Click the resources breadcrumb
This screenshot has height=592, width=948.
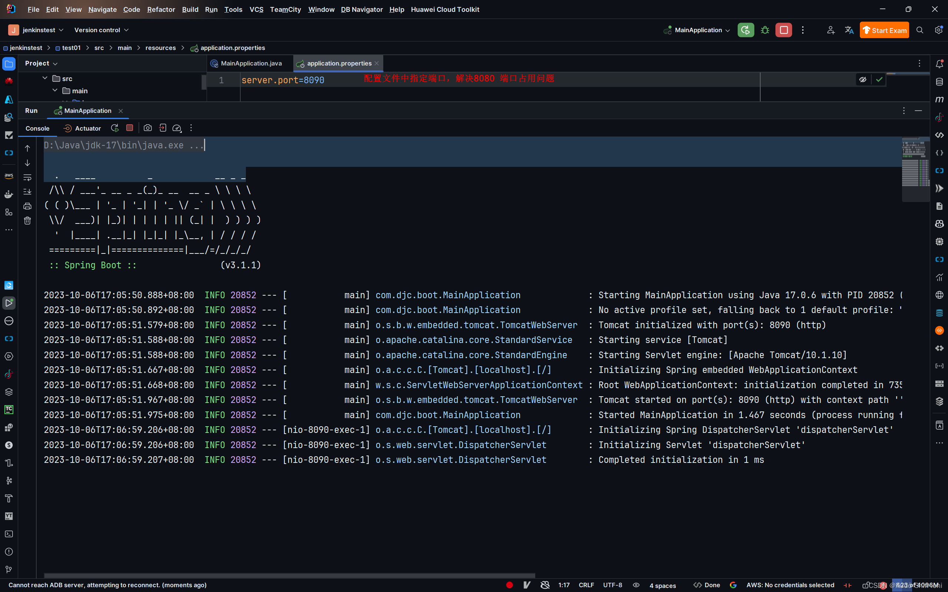coord(161,48)
